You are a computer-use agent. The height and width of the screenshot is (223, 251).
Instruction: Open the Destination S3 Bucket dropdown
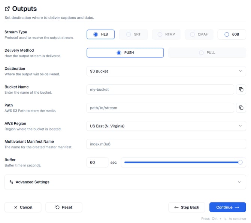coord(166,71)
